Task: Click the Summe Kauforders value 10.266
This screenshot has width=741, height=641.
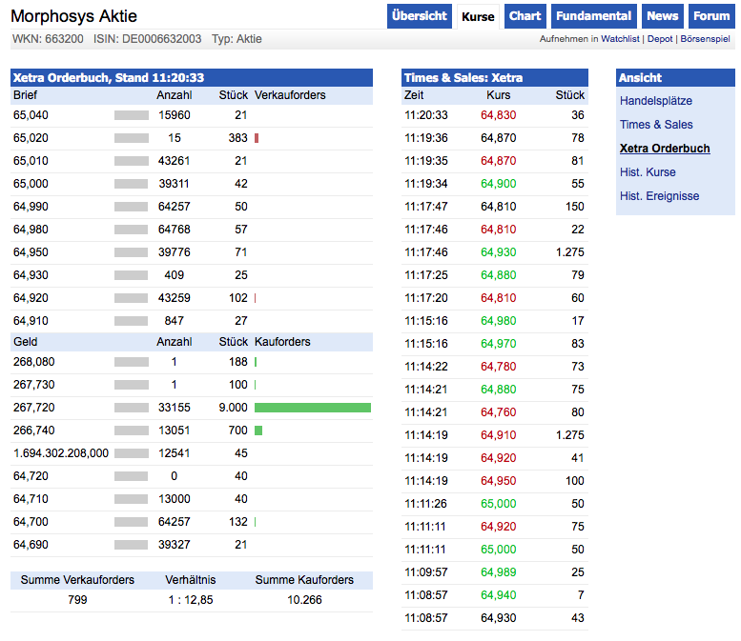Action: tap(304, 600)
